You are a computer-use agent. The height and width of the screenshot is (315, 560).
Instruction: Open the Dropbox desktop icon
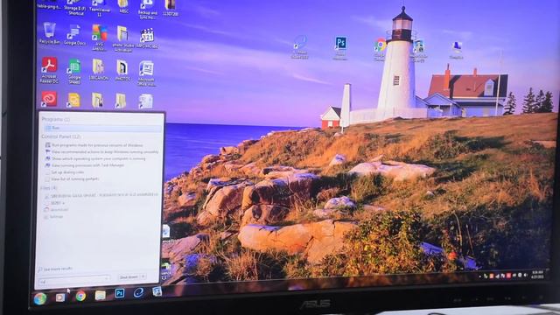457,50
